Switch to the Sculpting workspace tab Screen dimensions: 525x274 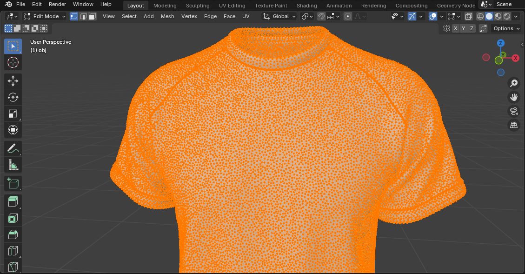point(198,6)
